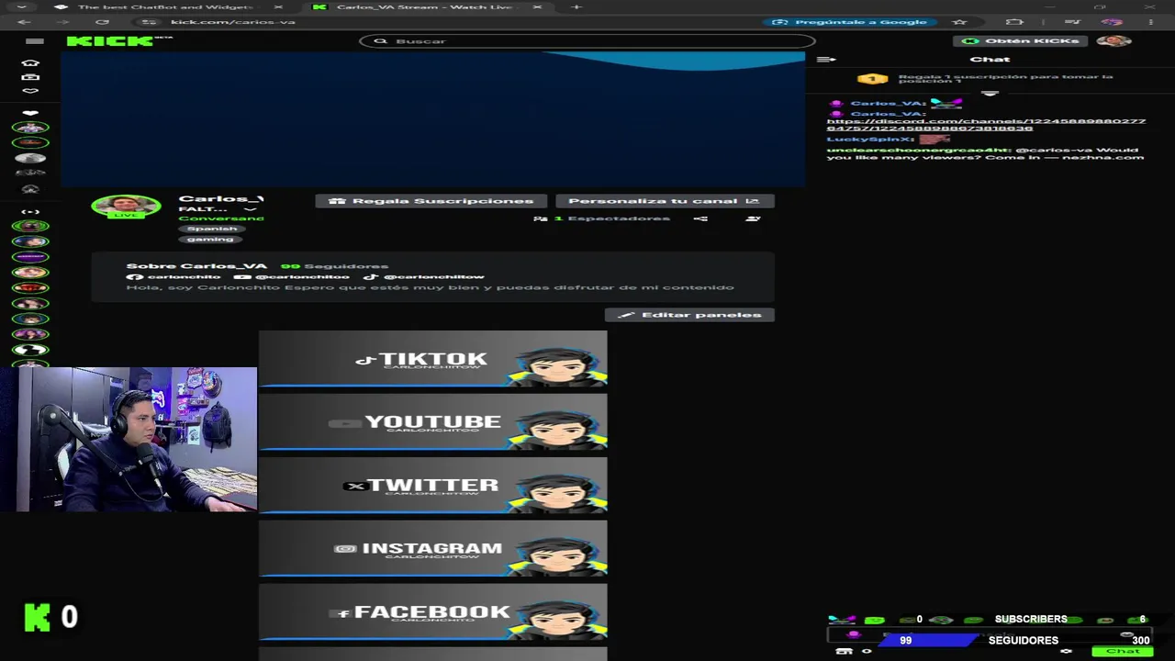The height and width of the screenshot is (661, 1175).
Task: Click the browser forward arrow
Action: click(62, 21)
